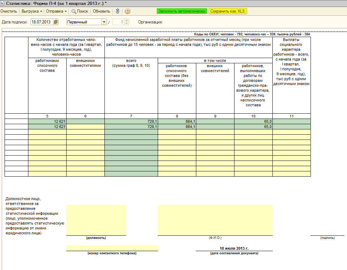This screenshot has height=270, width=347.
Task: Click the magnifier Search icon
Action: [x=74, y=11]
